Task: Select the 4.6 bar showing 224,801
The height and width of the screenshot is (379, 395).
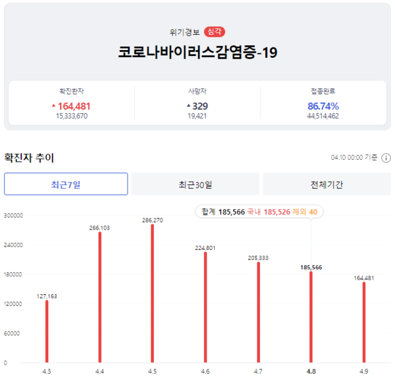Action: pos(205,307)
